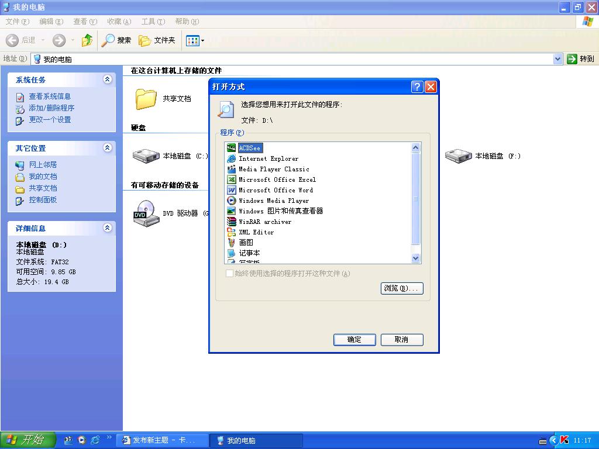The width and height of the screenshot is (599, 449).
Task: Click the 取消 button
Action: [x=402, y=340]
